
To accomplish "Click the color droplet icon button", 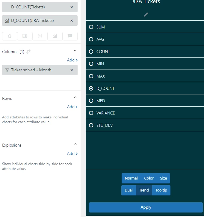I will click(x=10, y=36).
